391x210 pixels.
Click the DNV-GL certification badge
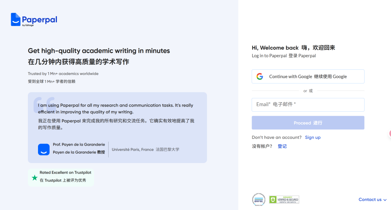pyautogui.click(x=258, y=200)
